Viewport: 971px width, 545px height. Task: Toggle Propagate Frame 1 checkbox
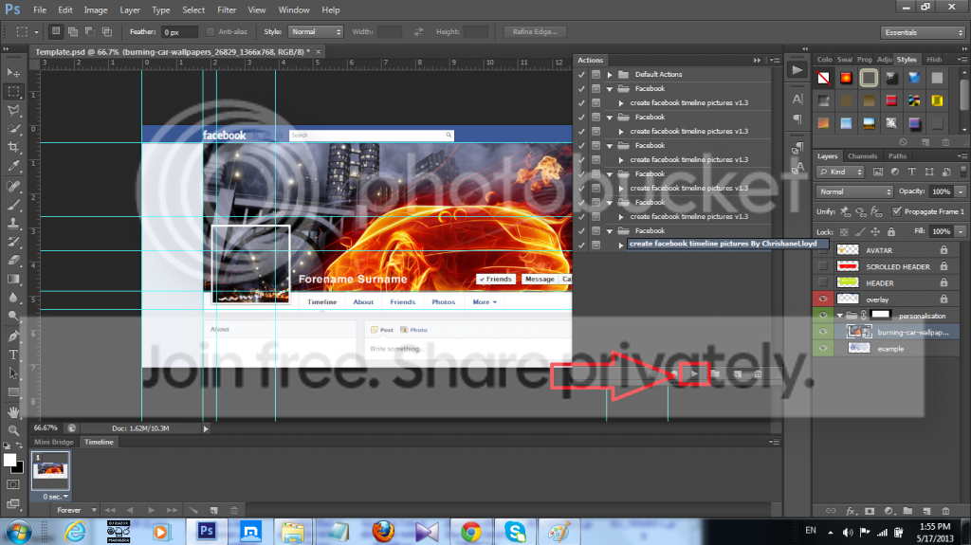897,211
